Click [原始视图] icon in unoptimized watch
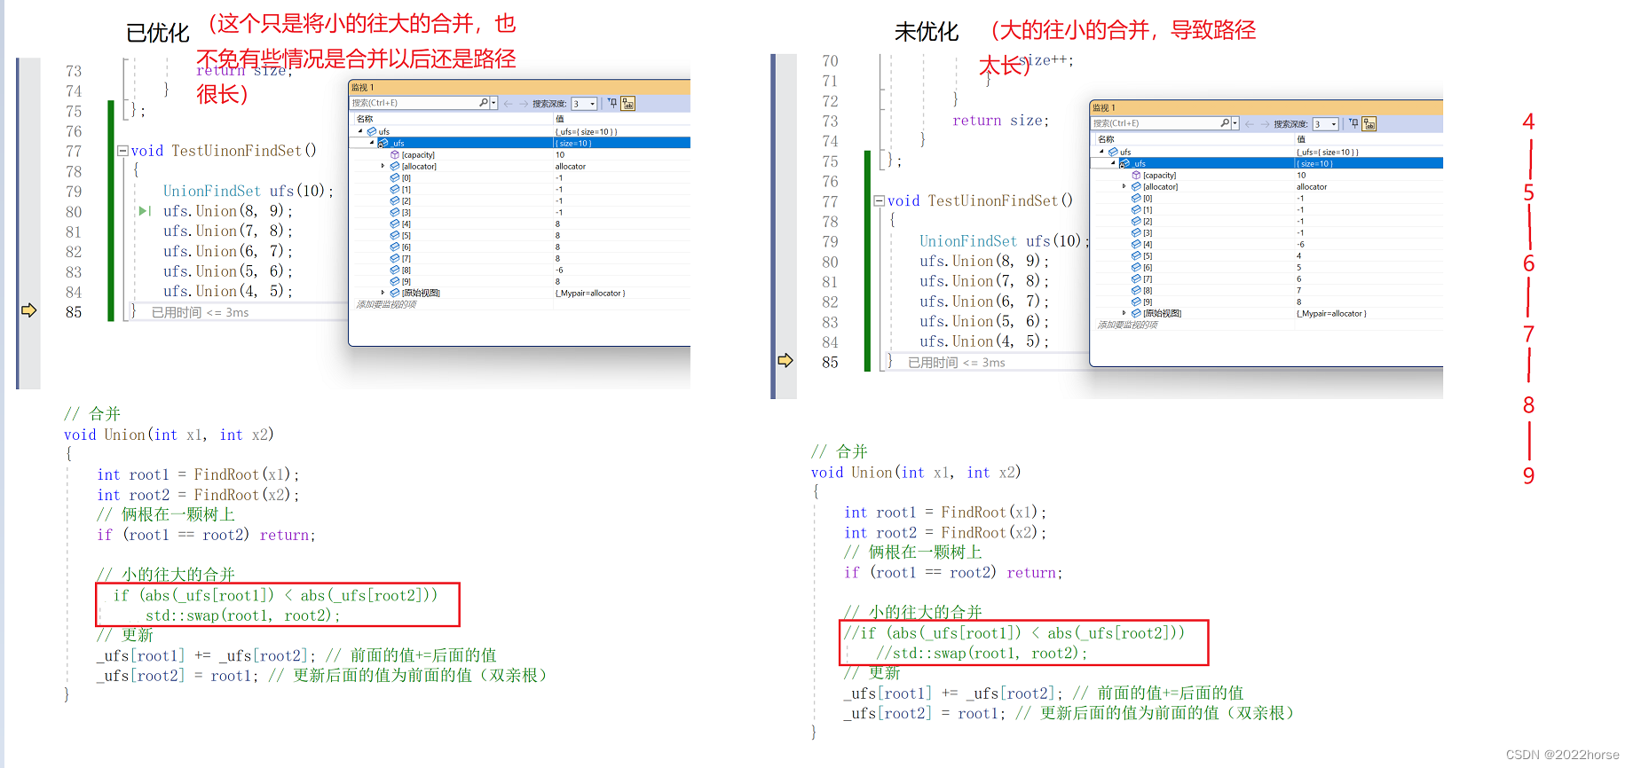1633x768 pixels. pyautogui.click(x=1136, y=313)
